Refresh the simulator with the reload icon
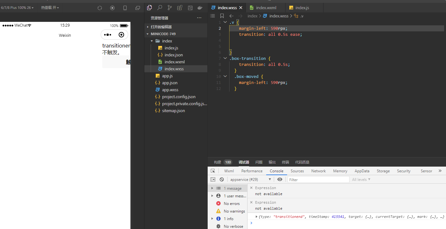446x229 pixels. [x=100, y=8]
